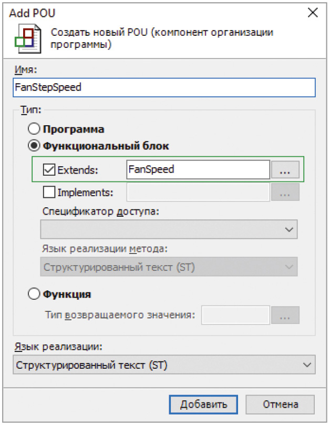Screen dimensions: 330x425
Task: Click the Extends field with FanSpeed
Action: click(x=198, y=169)
